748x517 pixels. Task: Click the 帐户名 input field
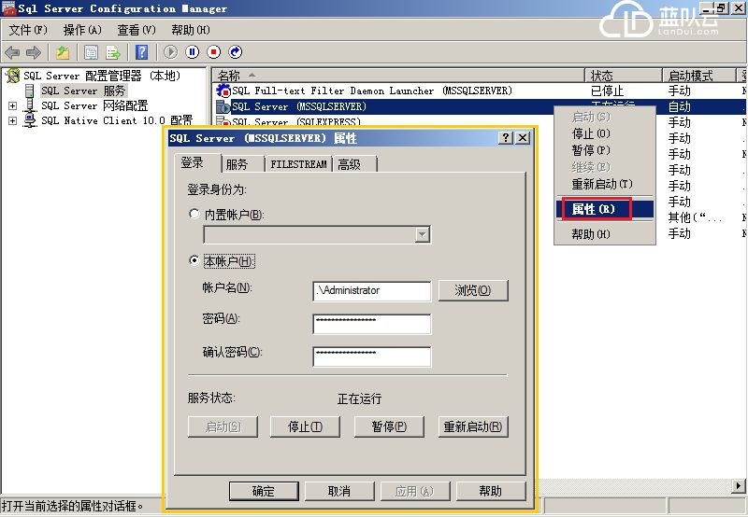click(x=372, y=291)
